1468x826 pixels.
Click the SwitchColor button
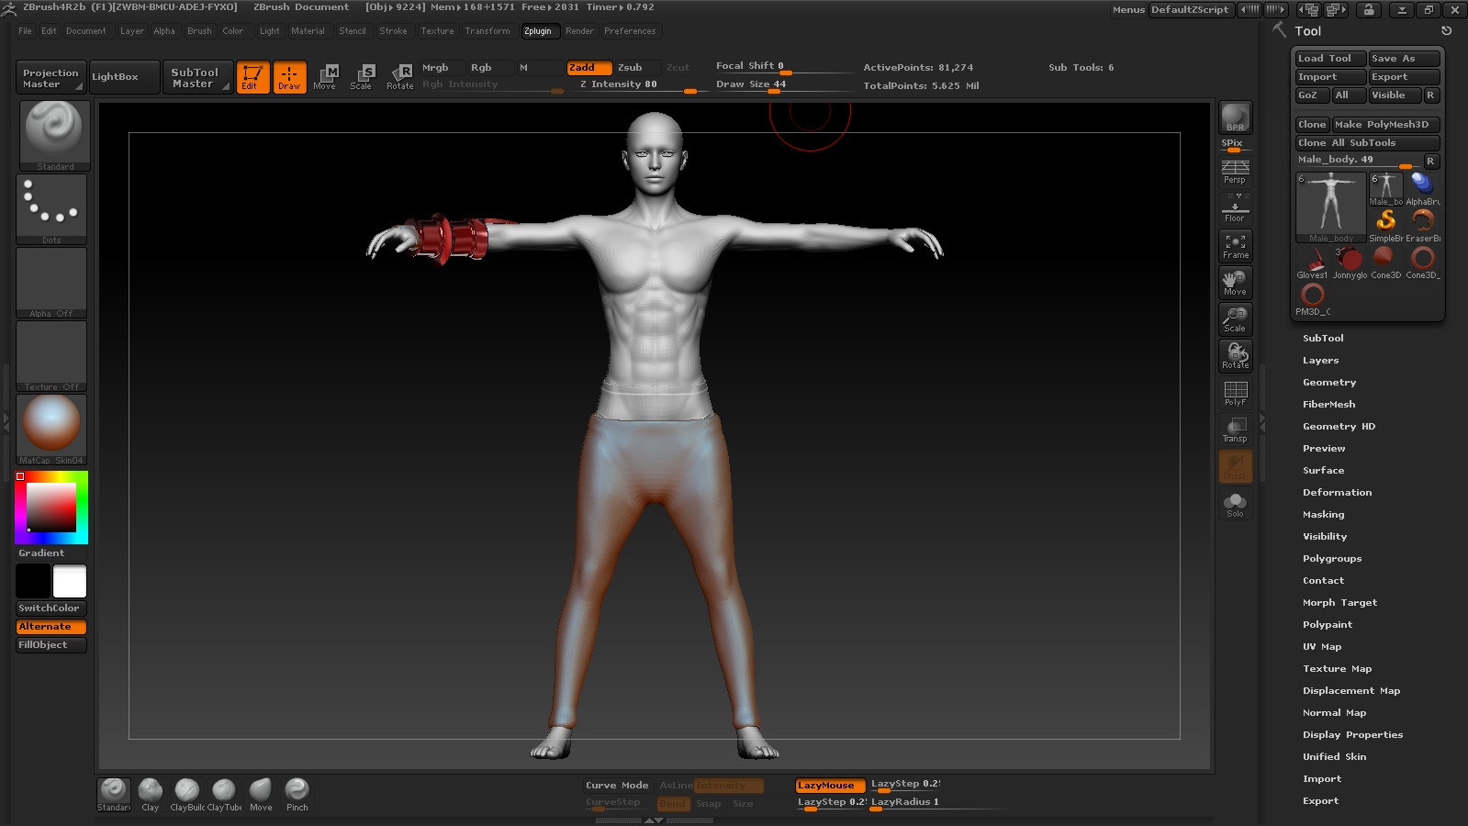click(x=51, y=608)
